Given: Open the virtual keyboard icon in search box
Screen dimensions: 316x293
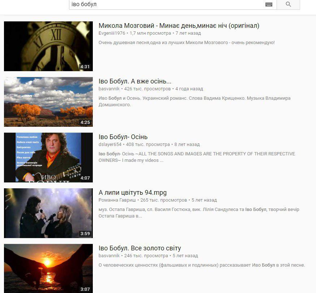Looking at the screenshot, I should coord(269,4).
